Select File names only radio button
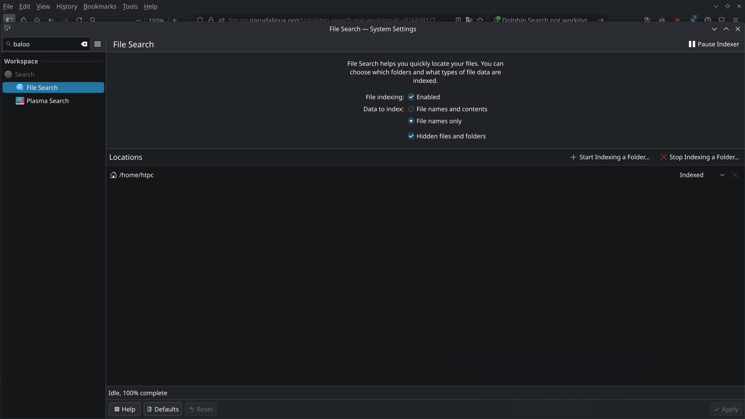The height and width of the screenshot is (419, 745). [x=411, y=121]
